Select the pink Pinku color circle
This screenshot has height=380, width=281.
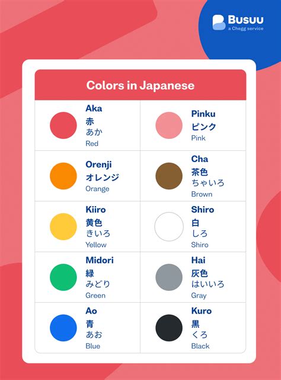169,125
